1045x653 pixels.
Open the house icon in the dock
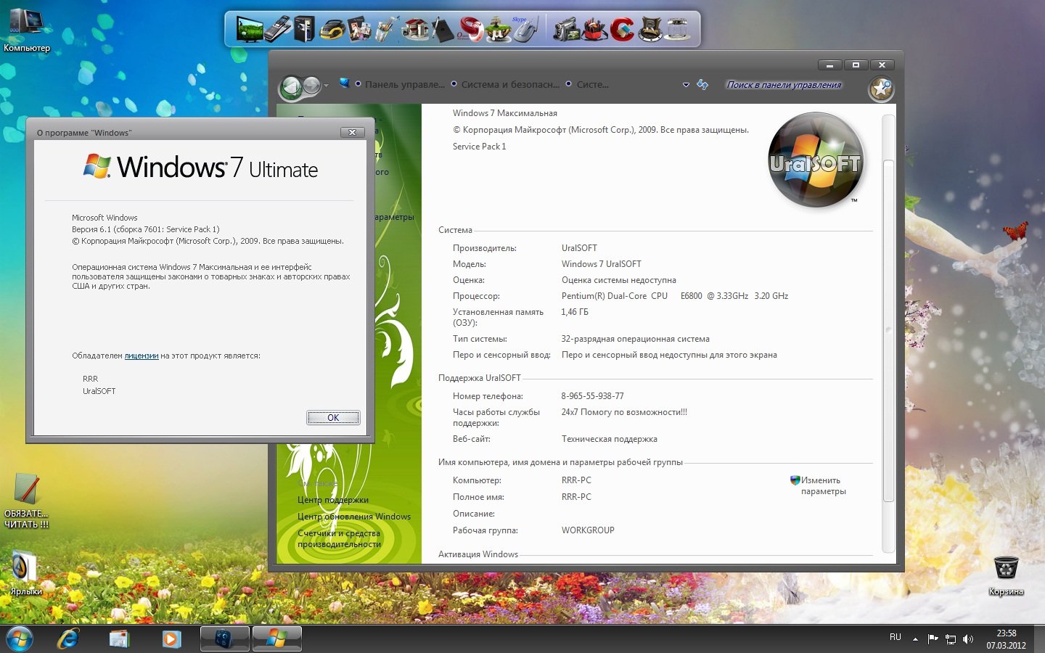(x=416, y=29)
